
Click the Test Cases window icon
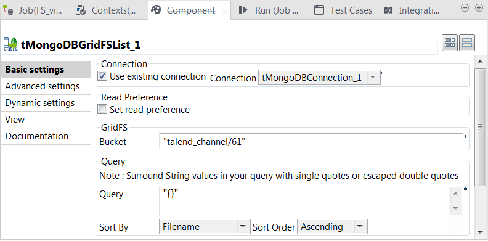tap(319, 10)
